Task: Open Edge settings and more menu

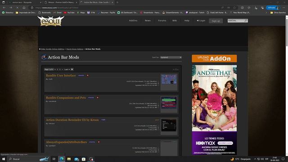Action: coord(284,8)
